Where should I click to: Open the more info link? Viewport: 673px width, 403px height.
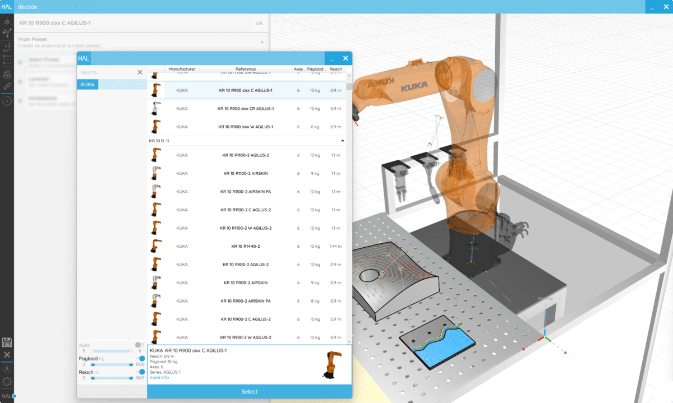[x=159, y=377]
